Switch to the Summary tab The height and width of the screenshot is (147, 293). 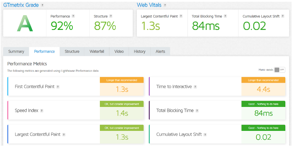tap(16, 52)
